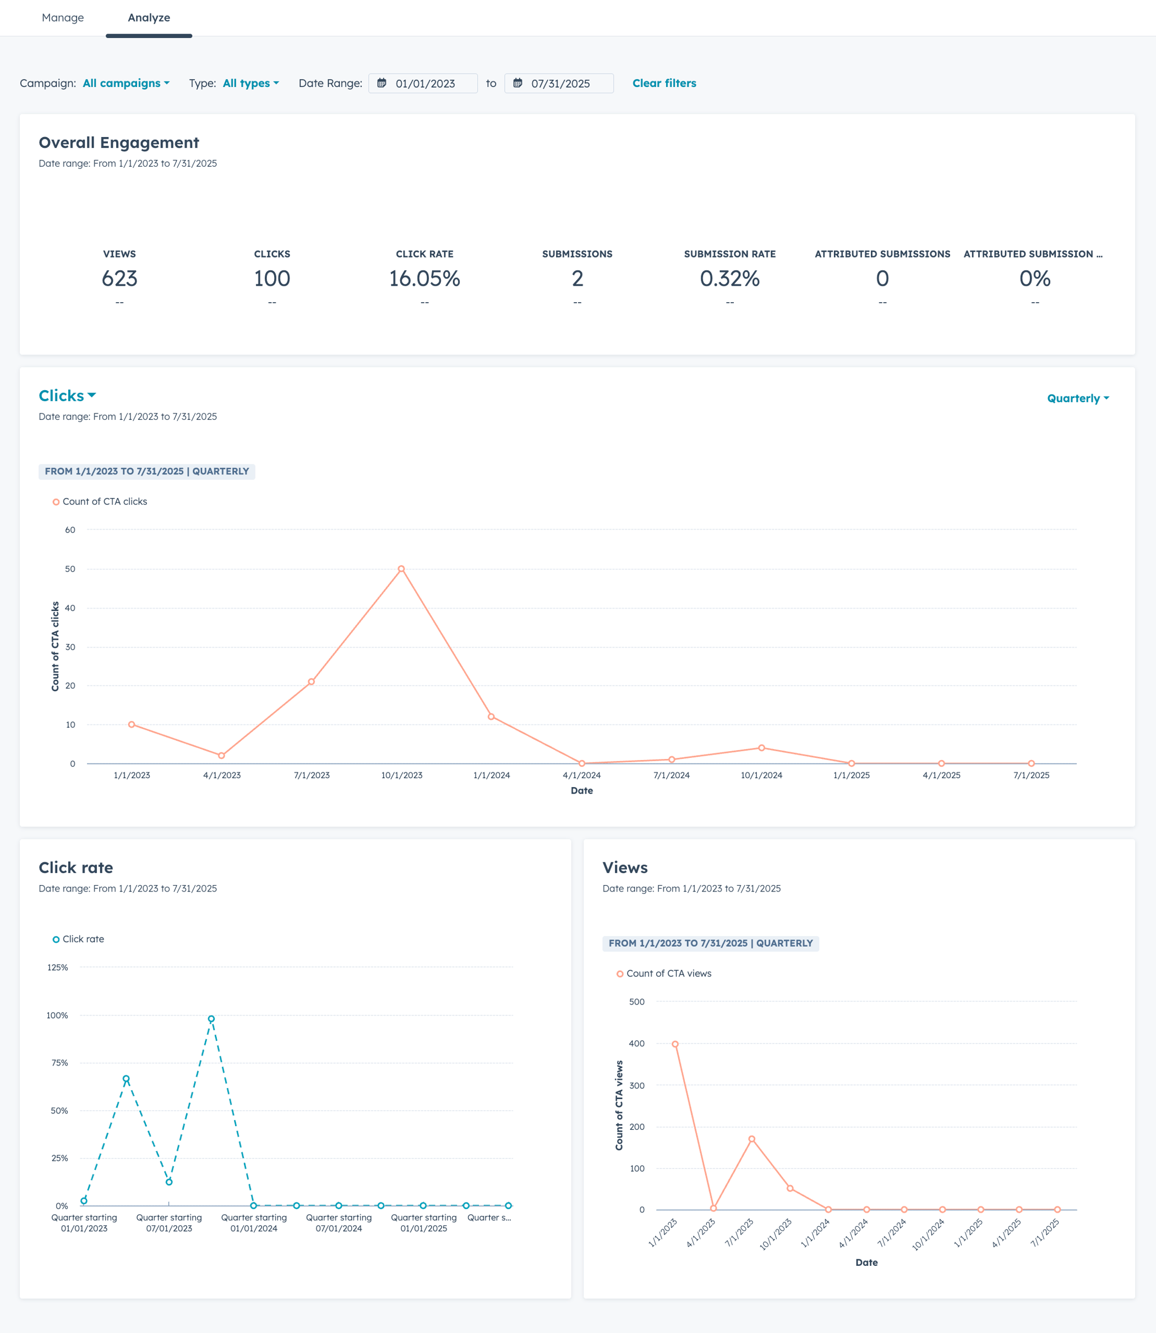Screen dimensions: 1156x1333
Task: Change the Quarterly frequency dropdown
Action: tap(1076, 398)
